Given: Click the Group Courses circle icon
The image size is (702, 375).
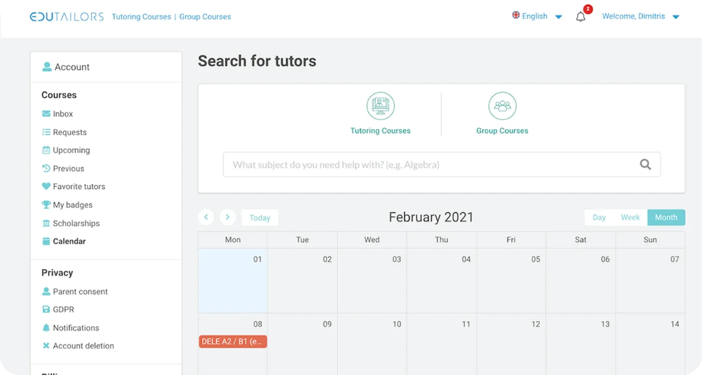Looking at the screenshot, I should pyautogui.click(x=502, y=106).
